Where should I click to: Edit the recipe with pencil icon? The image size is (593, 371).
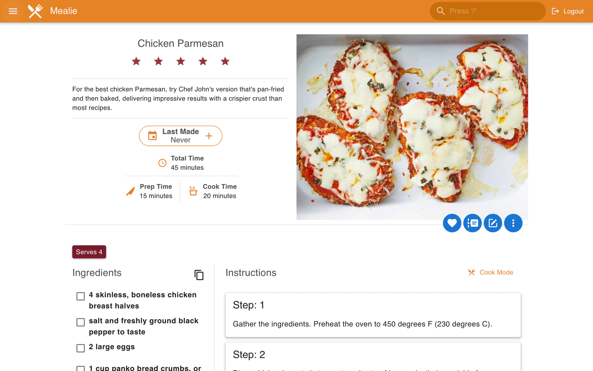493,223
